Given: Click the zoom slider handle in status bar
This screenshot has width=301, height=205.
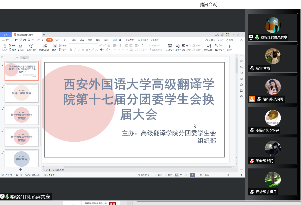Looking at the screenshot, I should (228, 175).
